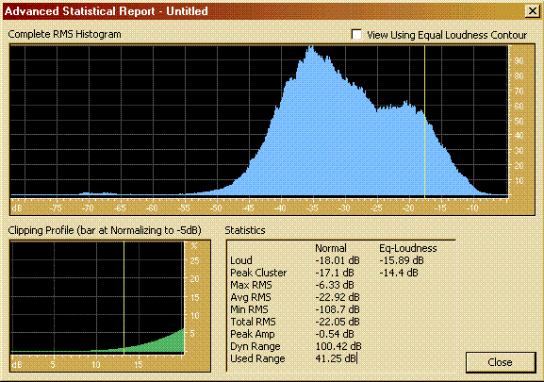Click the Max RMS row label
544x382 pixels.
tap(251, 285)
